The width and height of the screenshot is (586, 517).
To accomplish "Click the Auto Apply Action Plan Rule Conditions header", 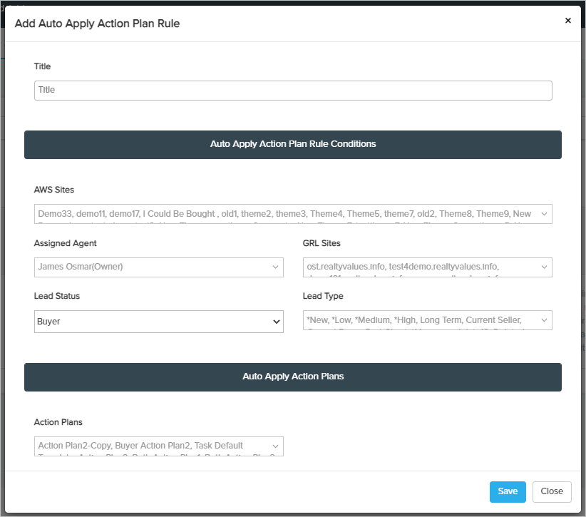I will click(292, 144).
